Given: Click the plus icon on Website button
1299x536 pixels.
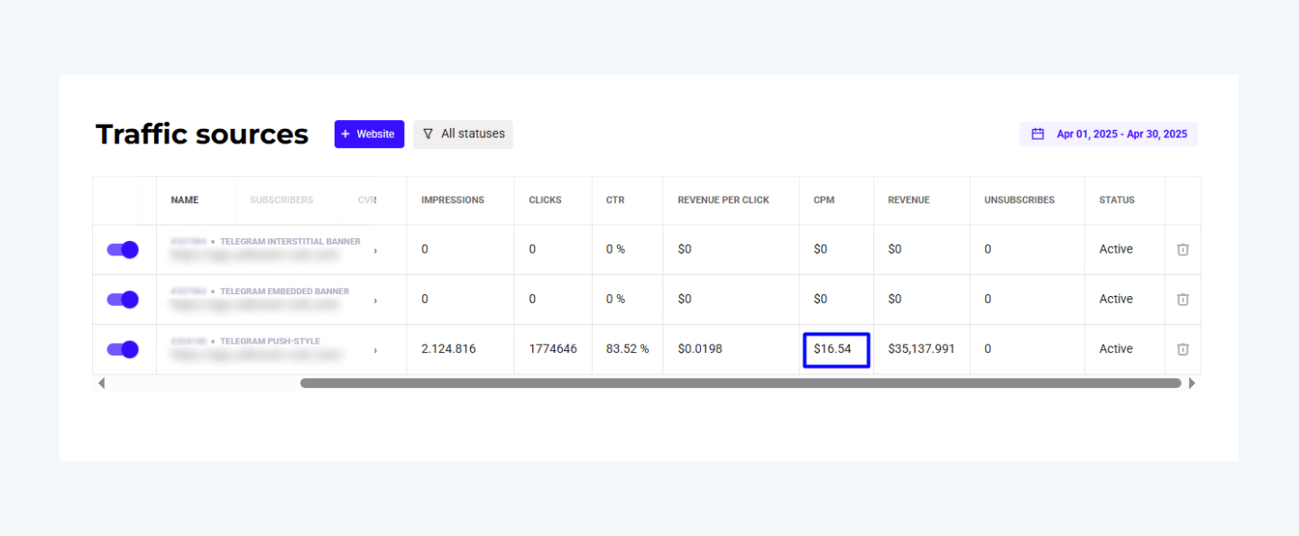Looking at the screenshot, I should tap(345, 134).
